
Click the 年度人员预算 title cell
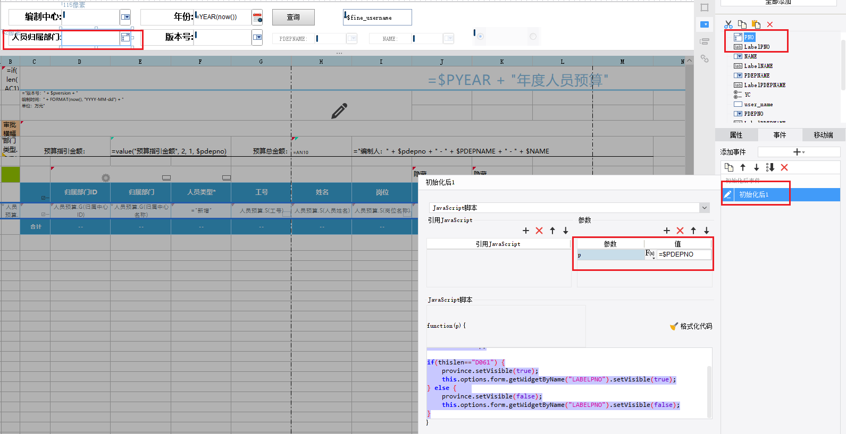click(518, 80)
